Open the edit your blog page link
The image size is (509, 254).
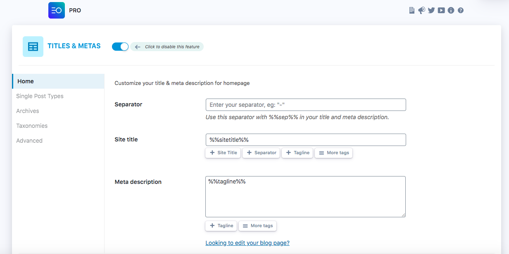pos(247,243)
